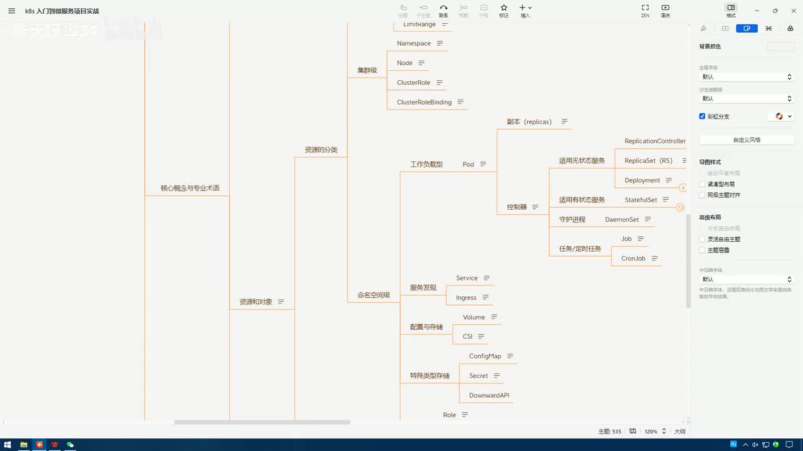The image size is (803, 451).
Task: Open the skeleton structure tab
Action: tap(768, 28)
